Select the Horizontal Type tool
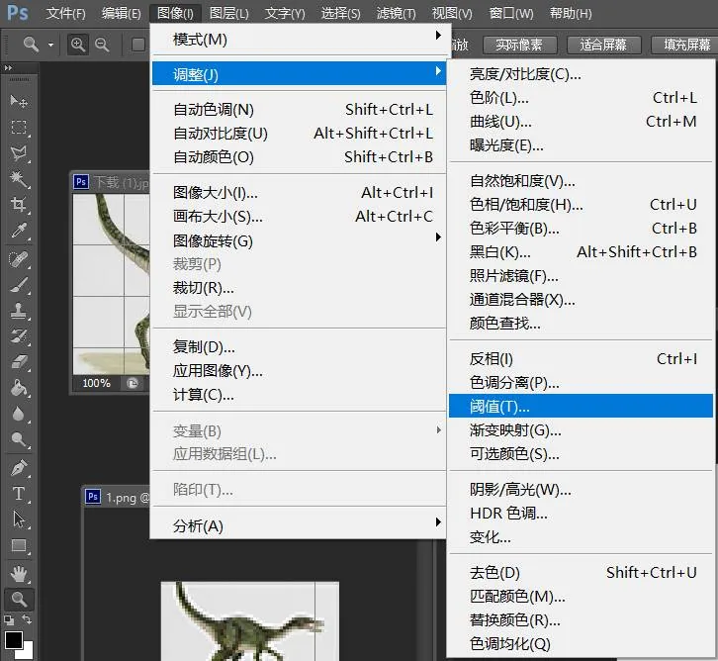718x661 pixels. 19,494
